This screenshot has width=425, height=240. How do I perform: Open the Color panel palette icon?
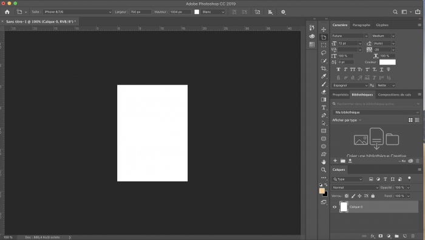[312, 36]
